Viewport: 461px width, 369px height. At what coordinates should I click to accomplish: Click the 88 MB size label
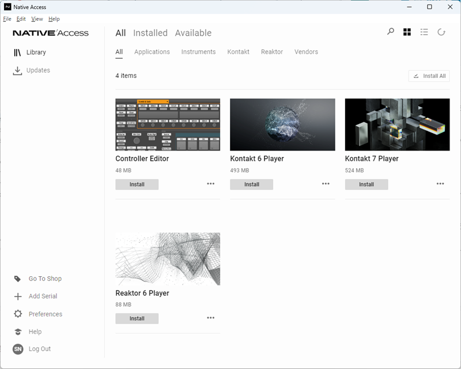click(x=123, y=304)
